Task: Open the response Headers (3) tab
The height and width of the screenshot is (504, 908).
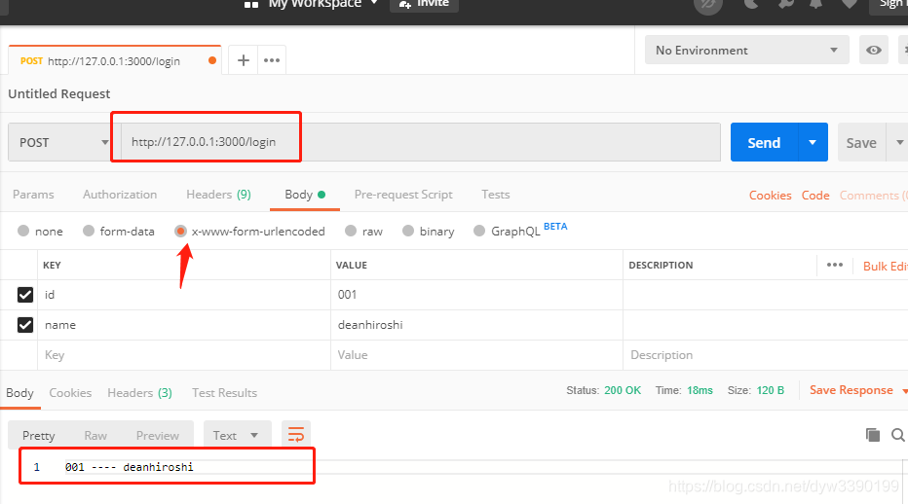Action: pyautogui.click(x=139, y=393)
